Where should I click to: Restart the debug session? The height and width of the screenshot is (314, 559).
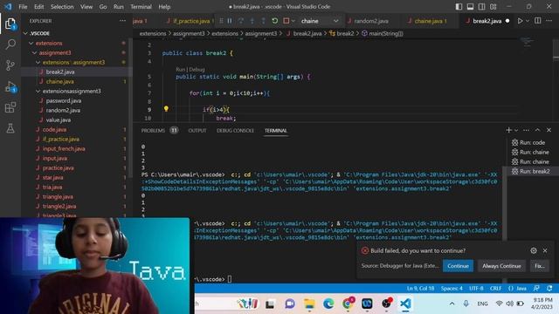pyautogui.click(x=274, y=21)
